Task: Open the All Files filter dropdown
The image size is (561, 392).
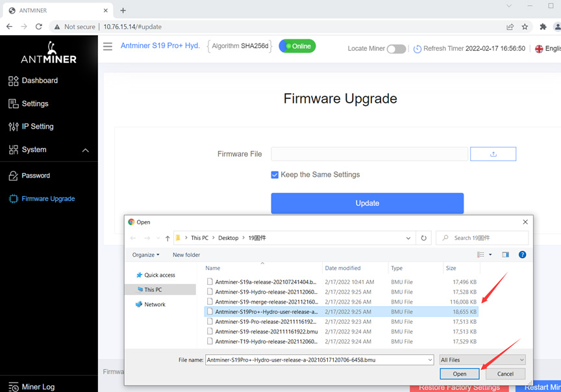Action: 482,359
